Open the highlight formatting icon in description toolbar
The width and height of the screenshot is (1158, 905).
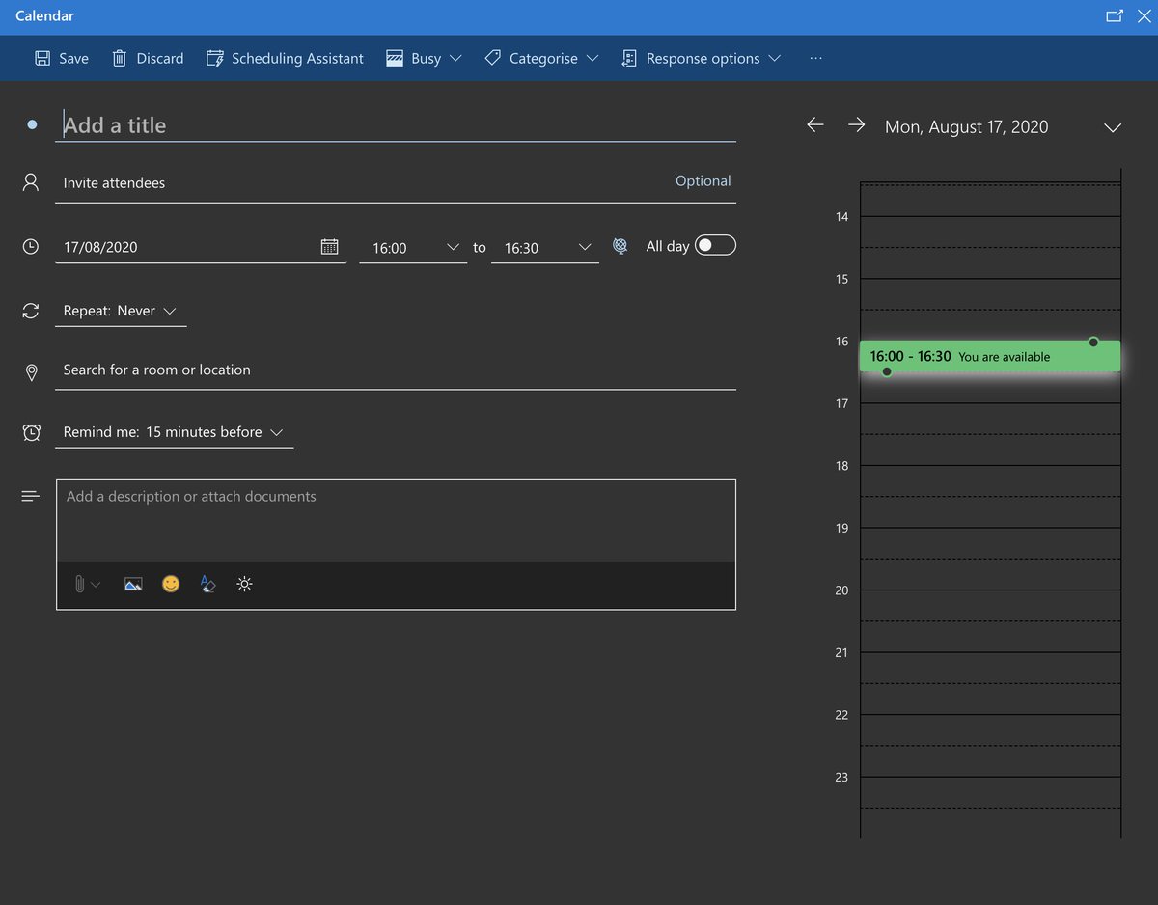coord(207,584)
